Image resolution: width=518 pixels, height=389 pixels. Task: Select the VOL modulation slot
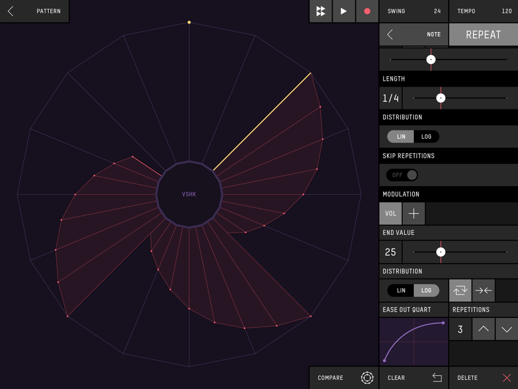pos(390,214)
